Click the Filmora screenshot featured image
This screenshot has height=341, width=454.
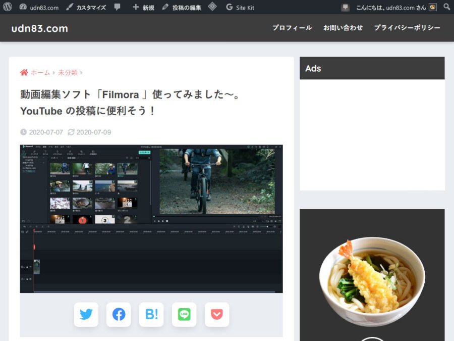[x=151, y=219]
